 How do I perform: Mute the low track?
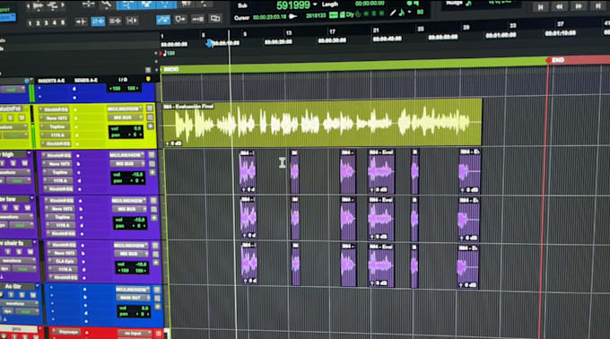27,208
